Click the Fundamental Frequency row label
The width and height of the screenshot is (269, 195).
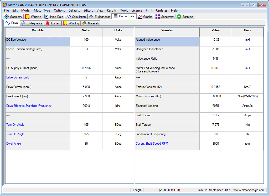(151, 134)
